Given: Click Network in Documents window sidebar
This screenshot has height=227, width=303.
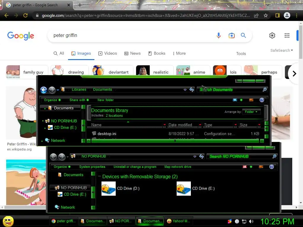Looking at the screenshot, I should pos(58,140).
